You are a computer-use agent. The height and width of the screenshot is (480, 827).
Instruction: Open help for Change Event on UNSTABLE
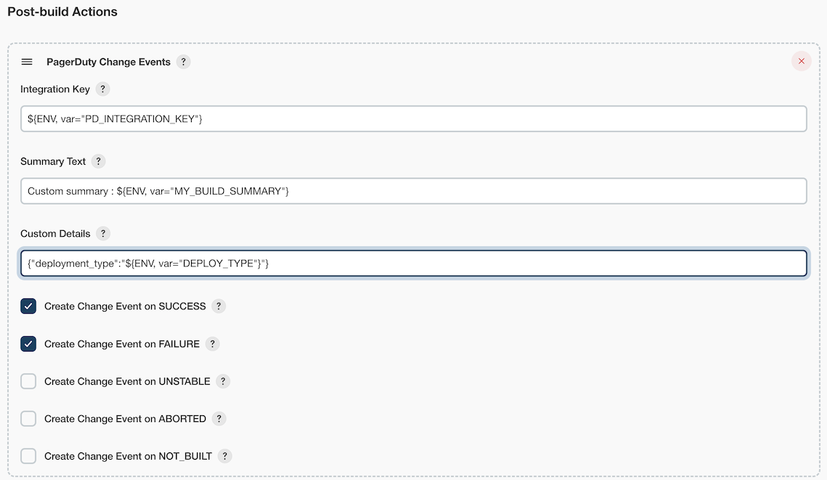(x=222, y=381)
